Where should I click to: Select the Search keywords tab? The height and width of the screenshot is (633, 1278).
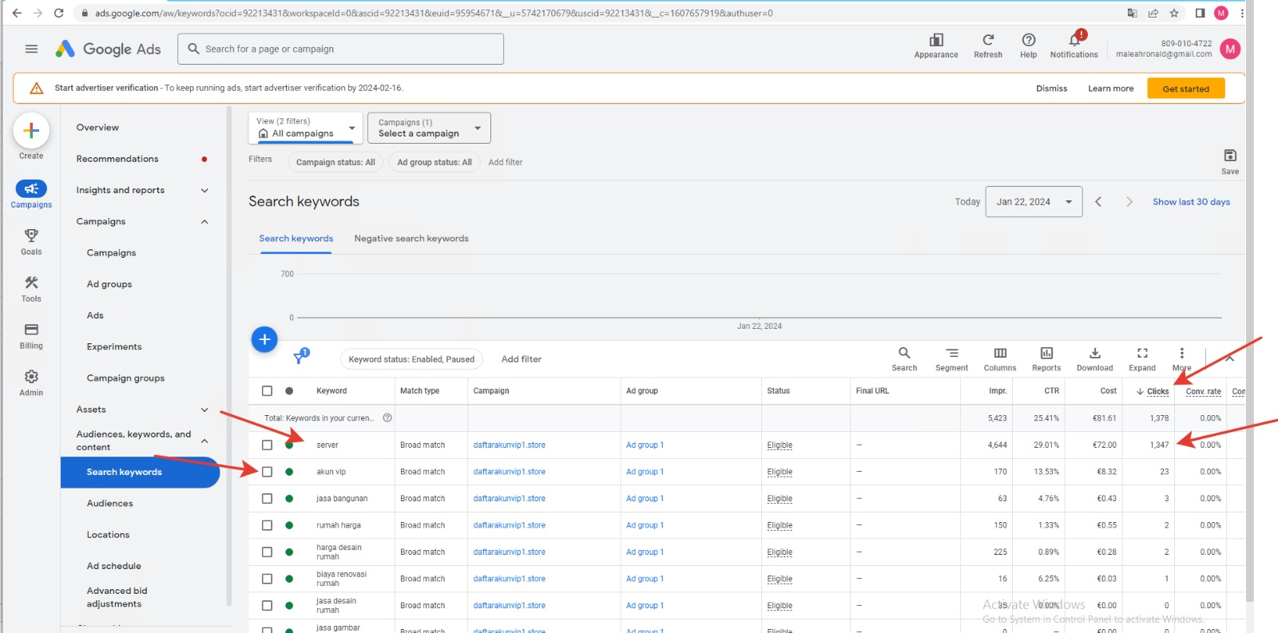pyautogui.click(x=296, y=239)
